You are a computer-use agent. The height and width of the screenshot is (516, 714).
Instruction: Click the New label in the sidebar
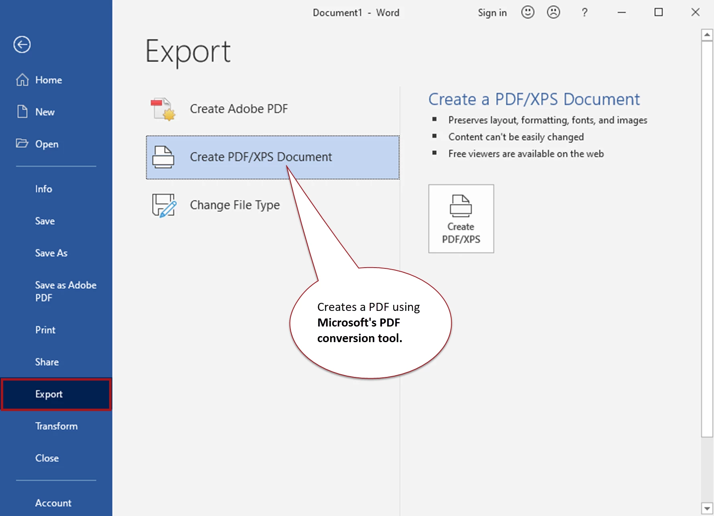[45, 112]
